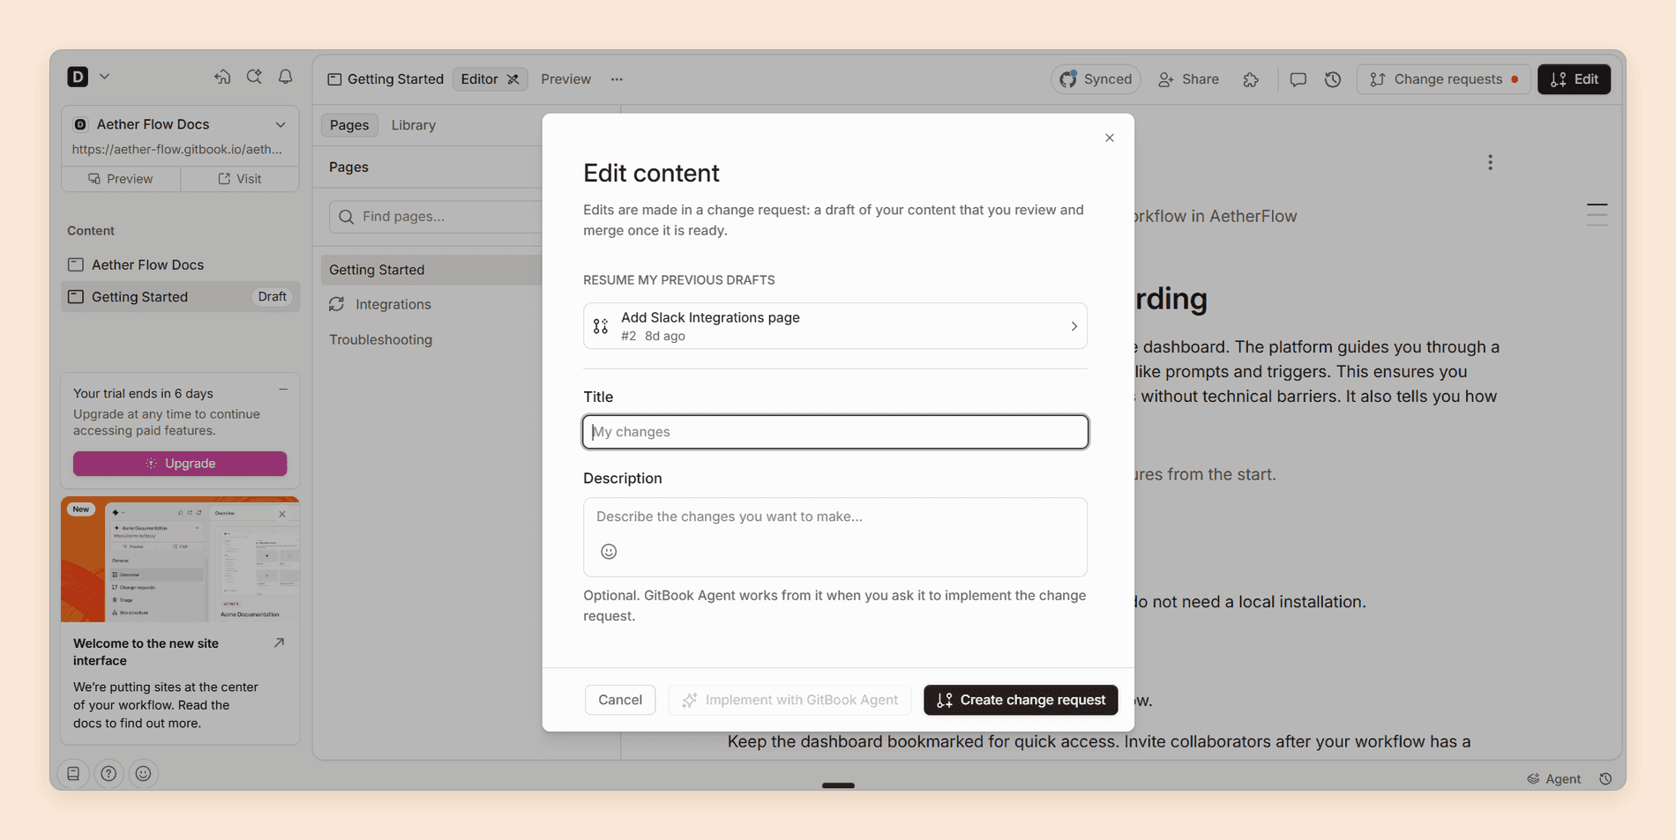Click the bottom-right history icon
This screenshot has height=840, width=1676.
click(x=1605, y=779)
